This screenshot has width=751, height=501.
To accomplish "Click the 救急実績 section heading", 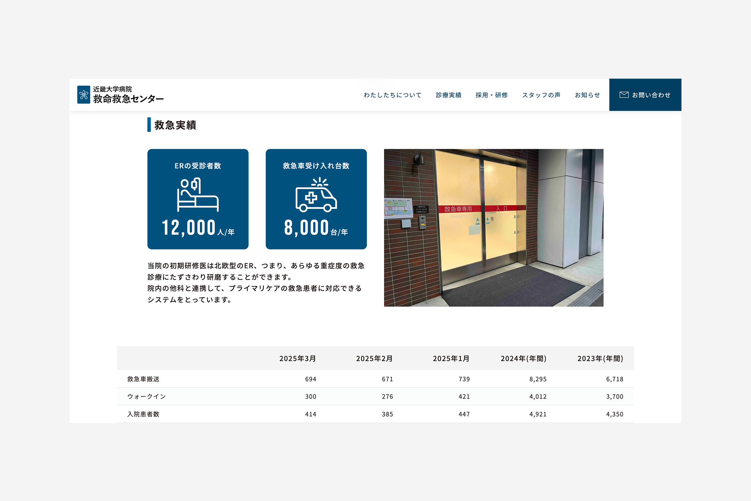I will tap(175, 125).
